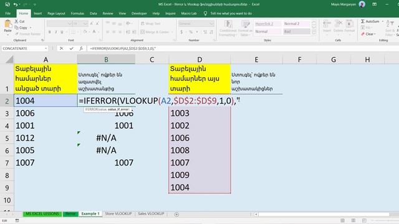Switch to Page Break Preview in the status bar

pos(364,220)
